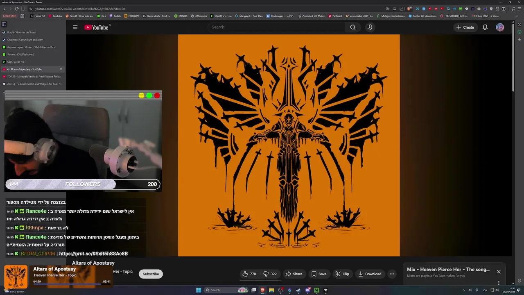Open the YouTube guide hamburger menu
524x295 pixels.
tap(75, 27)
